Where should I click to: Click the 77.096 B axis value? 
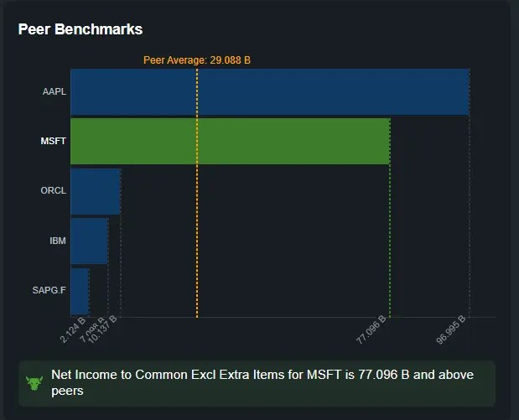tap(371, 329)
